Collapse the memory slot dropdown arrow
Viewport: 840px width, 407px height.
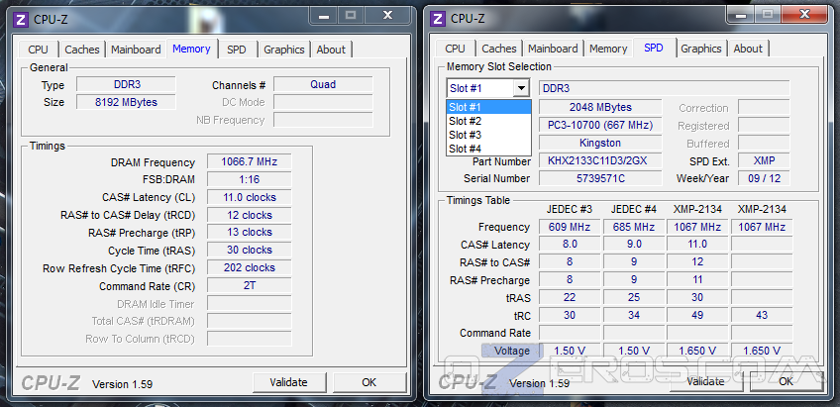tap(521, 88)
